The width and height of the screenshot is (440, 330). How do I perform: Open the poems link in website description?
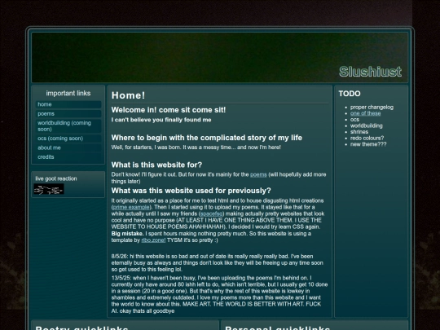tap(258, 174)
